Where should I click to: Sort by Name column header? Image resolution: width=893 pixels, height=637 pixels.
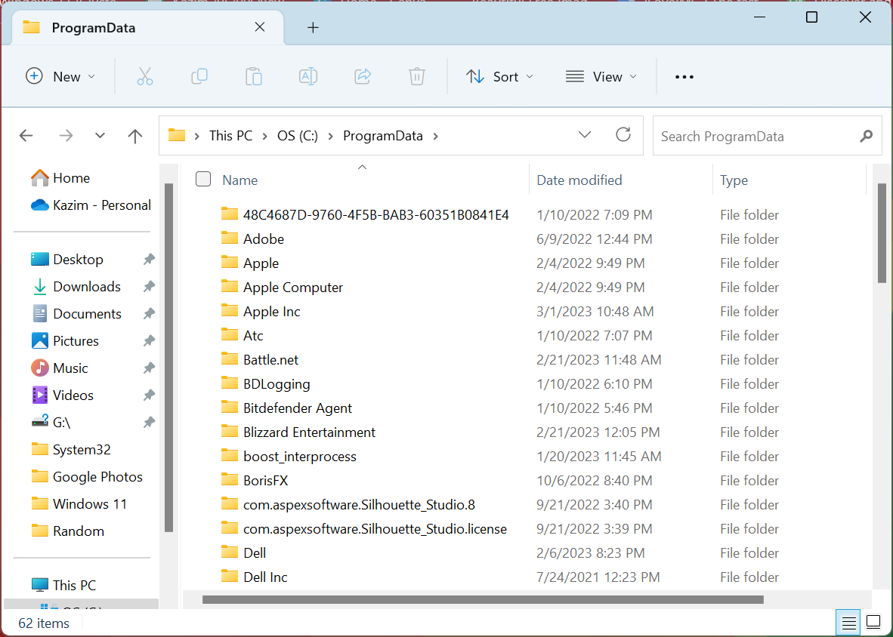click(x=239, y=180)
